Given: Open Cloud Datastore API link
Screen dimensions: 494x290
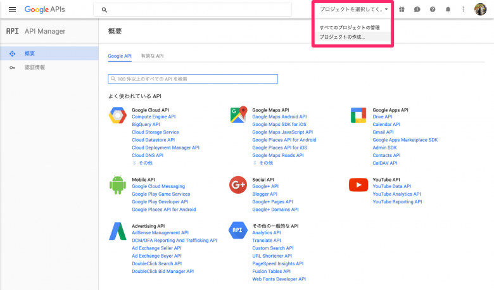Looking at the screenshot, I should click(x=153, y=140).
